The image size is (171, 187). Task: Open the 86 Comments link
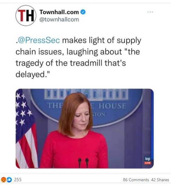pos(136,180)
